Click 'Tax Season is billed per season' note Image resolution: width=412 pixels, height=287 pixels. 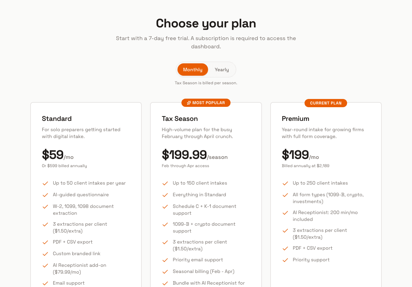coord(206,83)
